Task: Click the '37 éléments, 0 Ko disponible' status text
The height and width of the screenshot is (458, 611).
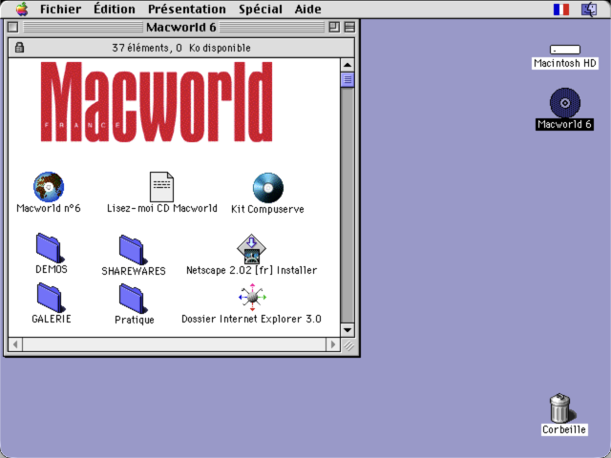Action: [x=181, y=48]
